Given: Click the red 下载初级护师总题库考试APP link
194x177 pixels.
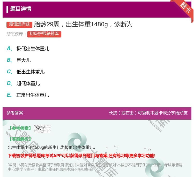Looking at the screenshot, I should point(81,156).
